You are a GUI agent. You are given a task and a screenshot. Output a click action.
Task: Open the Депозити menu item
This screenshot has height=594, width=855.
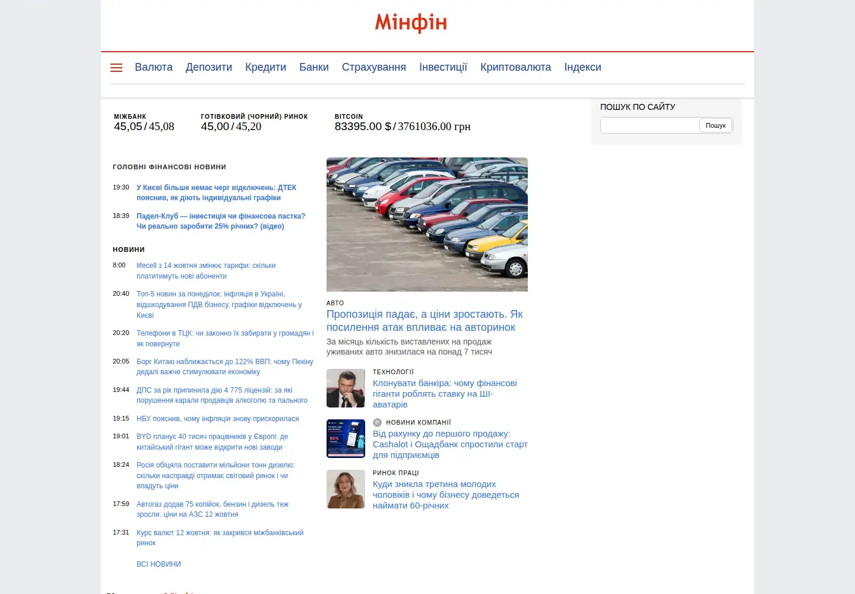point(209,67)
